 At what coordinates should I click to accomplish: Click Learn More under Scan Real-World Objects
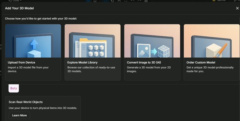click(19, 115)
